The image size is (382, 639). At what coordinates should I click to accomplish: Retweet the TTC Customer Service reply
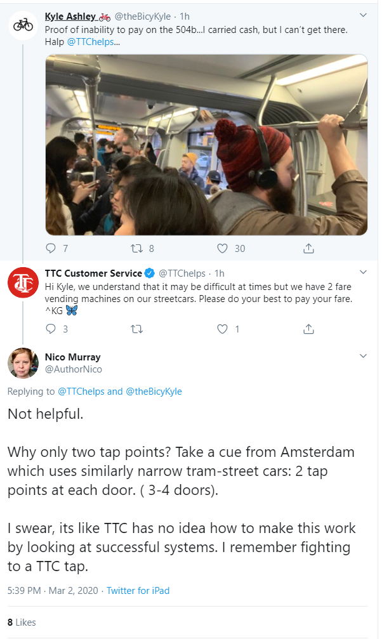[x=136, y=329]
